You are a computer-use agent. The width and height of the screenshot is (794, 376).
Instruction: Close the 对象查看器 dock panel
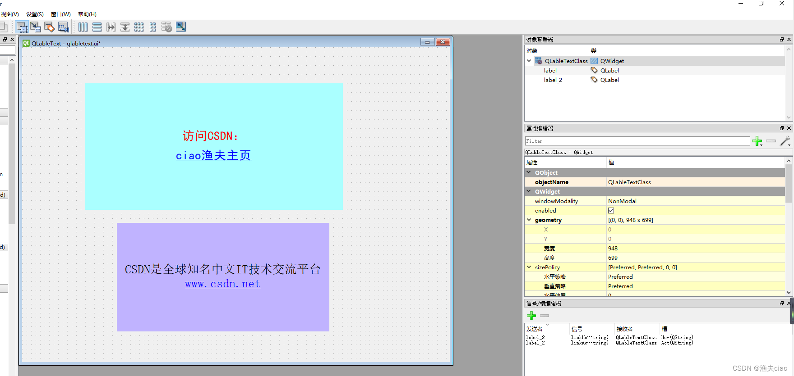pos(789,40)
